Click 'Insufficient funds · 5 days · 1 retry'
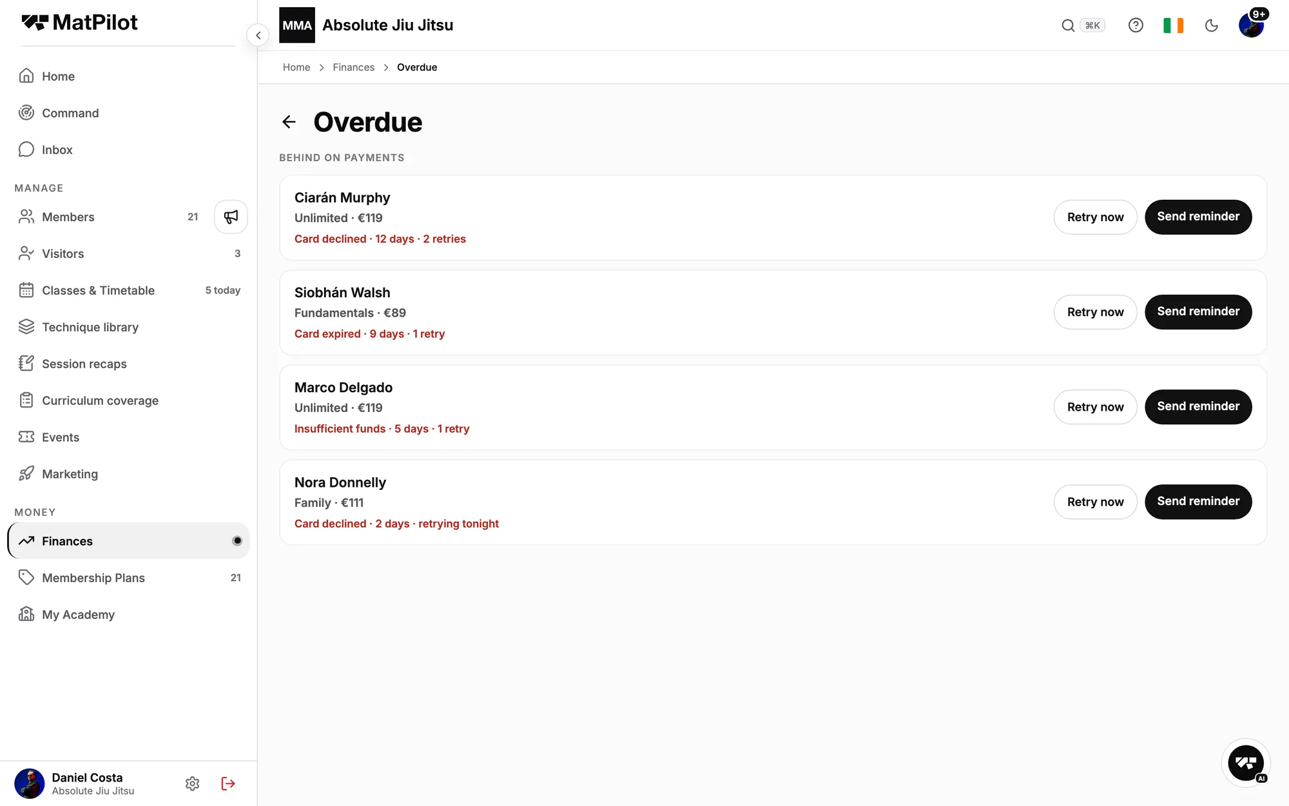 (382, 429)
